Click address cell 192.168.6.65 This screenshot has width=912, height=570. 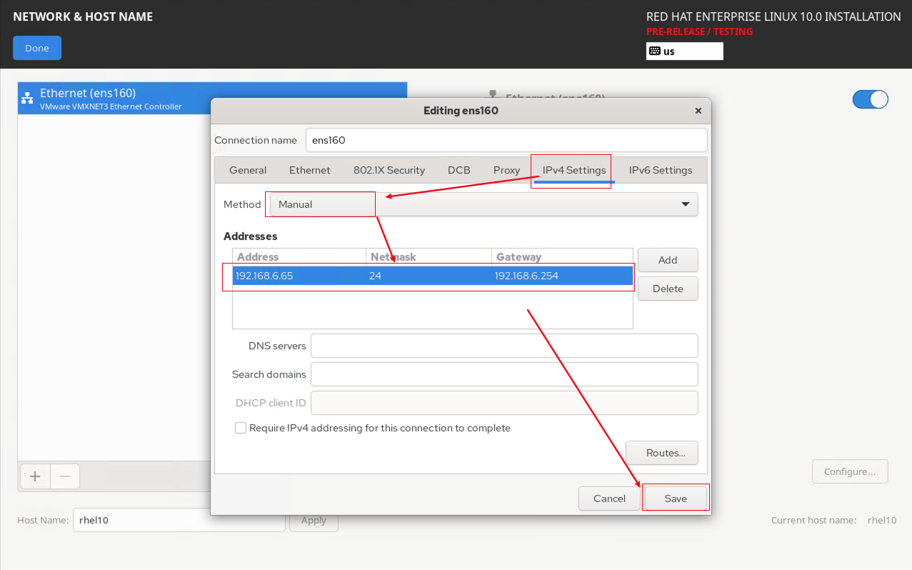click(x=299, y=276)
